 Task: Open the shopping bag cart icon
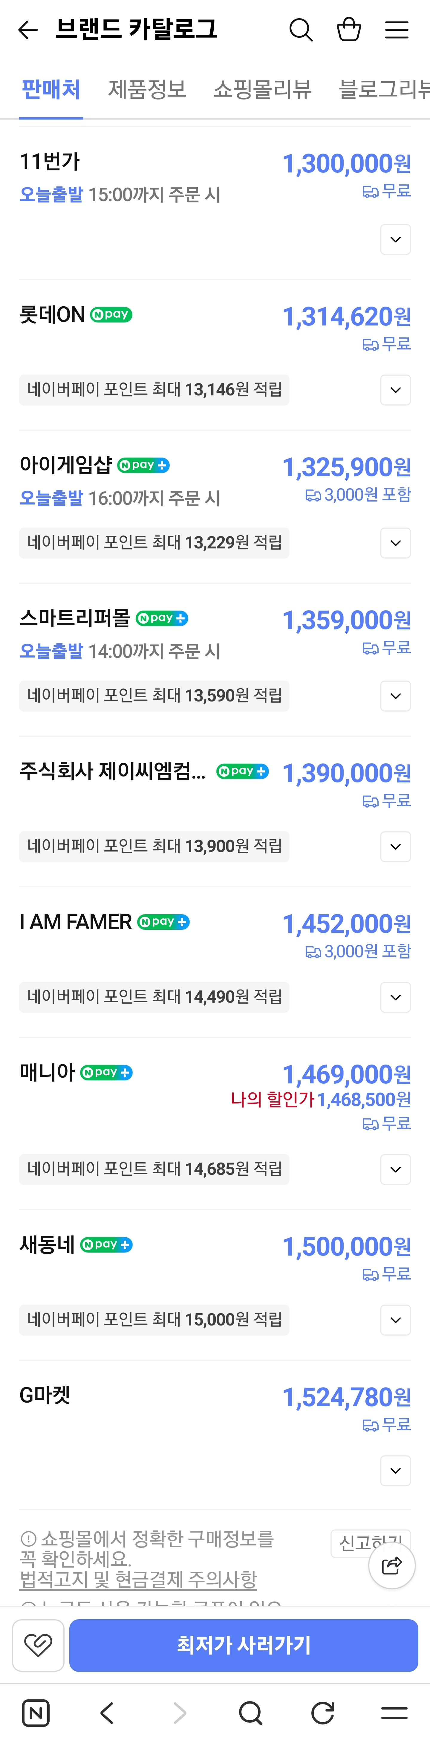pyautogui.click(x=349, y=30)
